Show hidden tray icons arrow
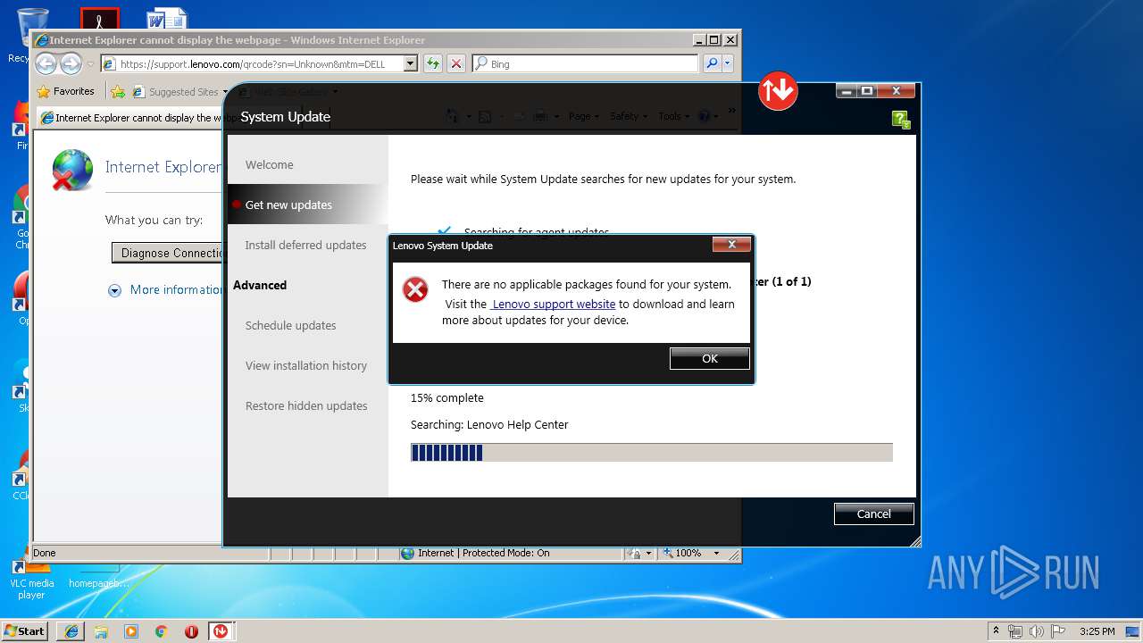Viewport: 1143px width, 643px height. click(x=997, y=630)
